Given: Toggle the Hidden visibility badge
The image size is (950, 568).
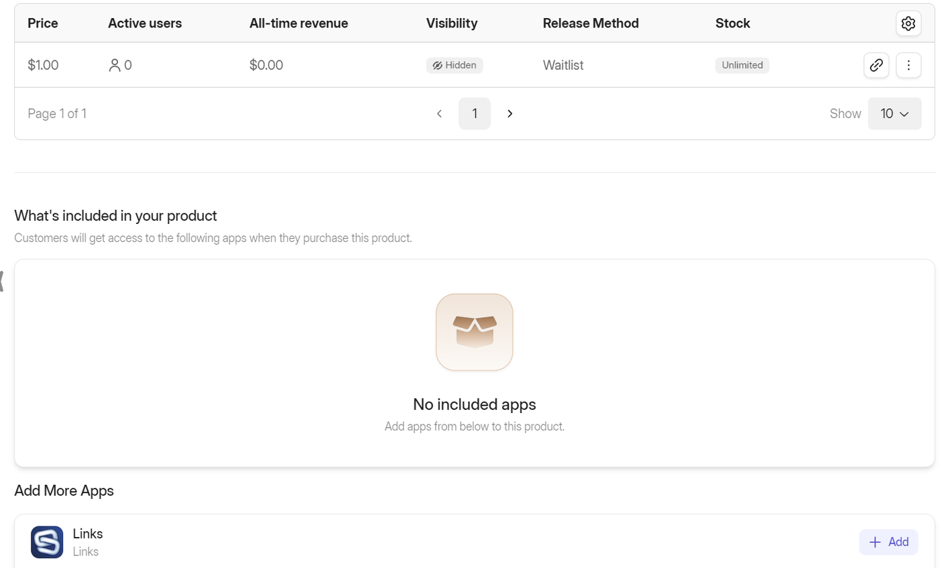Looking at the screenshot, I should pyautogui.click(x=455, y=65).
